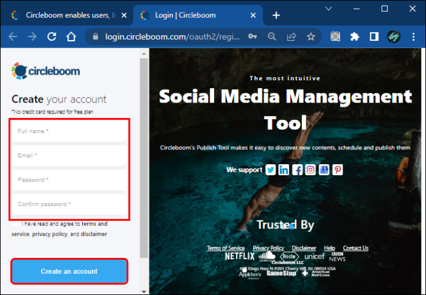The image size is (426, 295).
Task: Check the agree to terms checkbox
Action: (15, 224)
